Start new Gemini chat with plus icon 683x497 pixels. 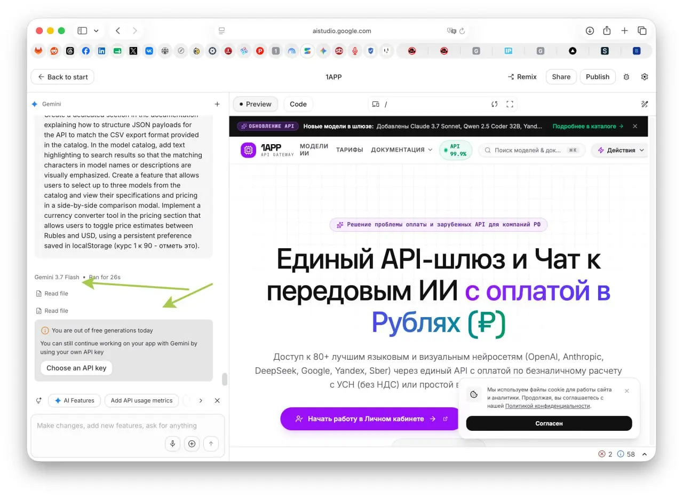[x=217, y=104]
